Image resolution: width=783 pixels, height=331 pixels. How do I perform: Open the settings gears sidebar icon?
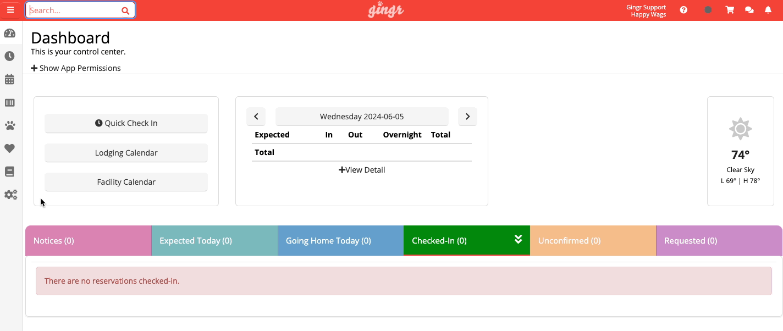pyautogui.click(x=10, y=195)
